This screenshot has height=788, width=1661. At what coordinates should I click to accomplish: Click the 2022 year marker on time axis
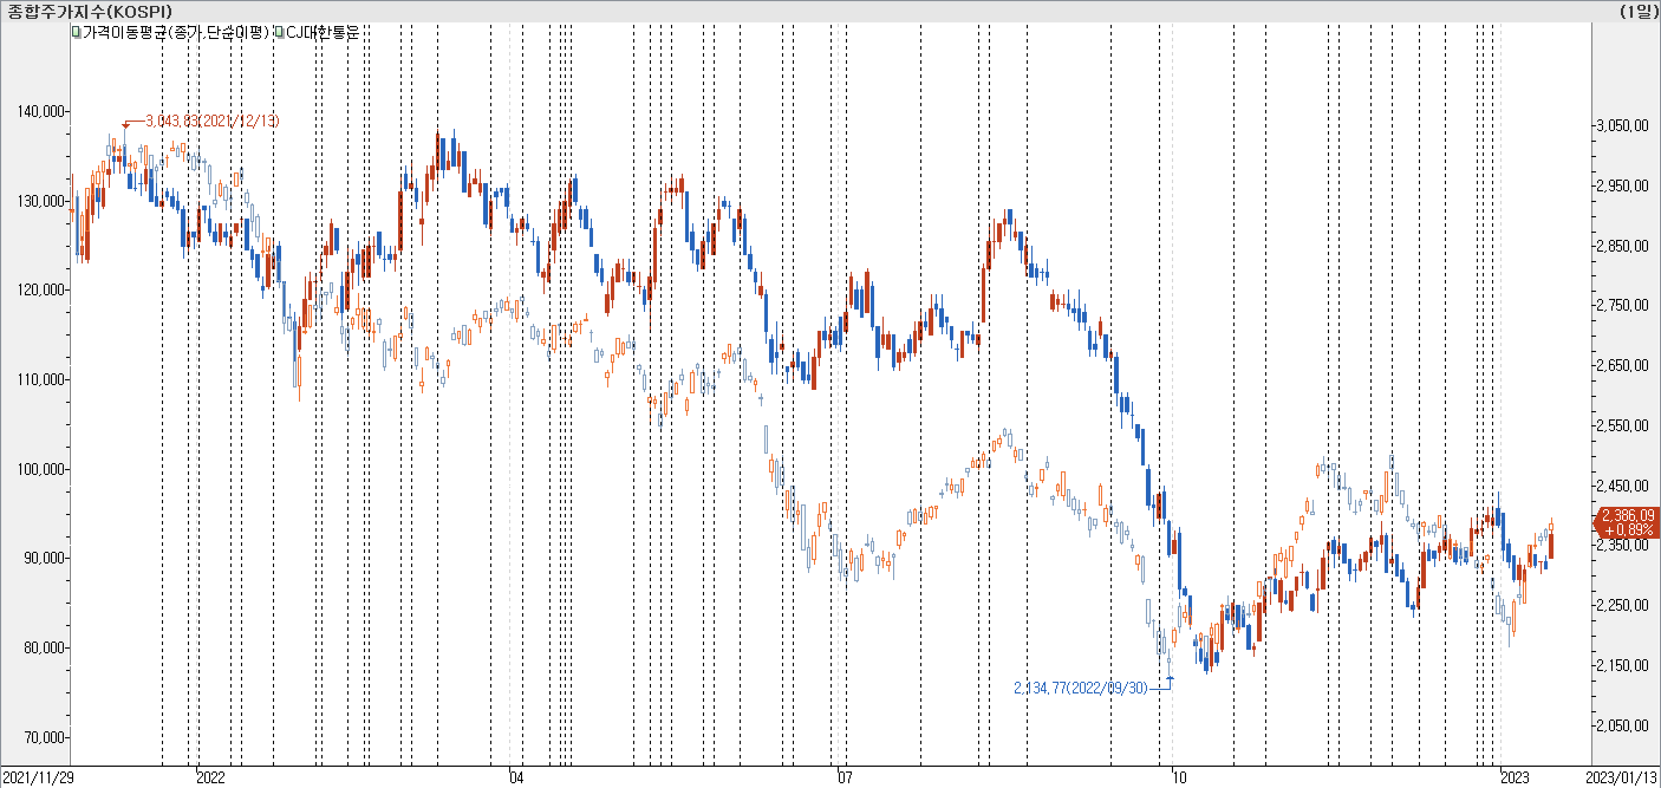(210, 777)
